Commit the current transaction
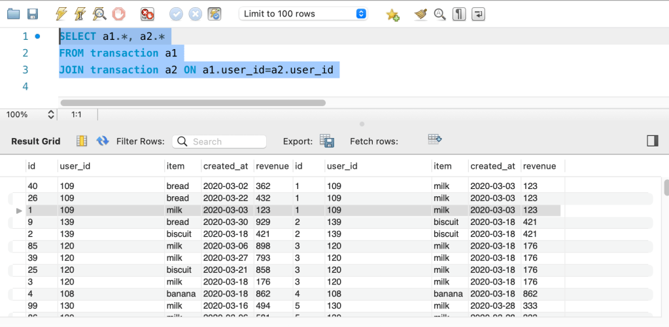Image resolution: width=669 pixels, height=327 pixels. pyautogui.click(x=176, y=14)
